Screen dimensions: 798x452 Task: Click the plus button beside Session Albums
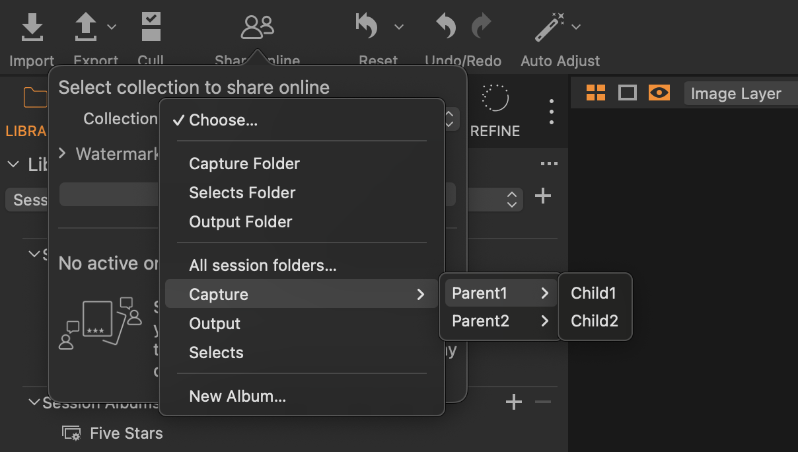(x=513, y=402)
